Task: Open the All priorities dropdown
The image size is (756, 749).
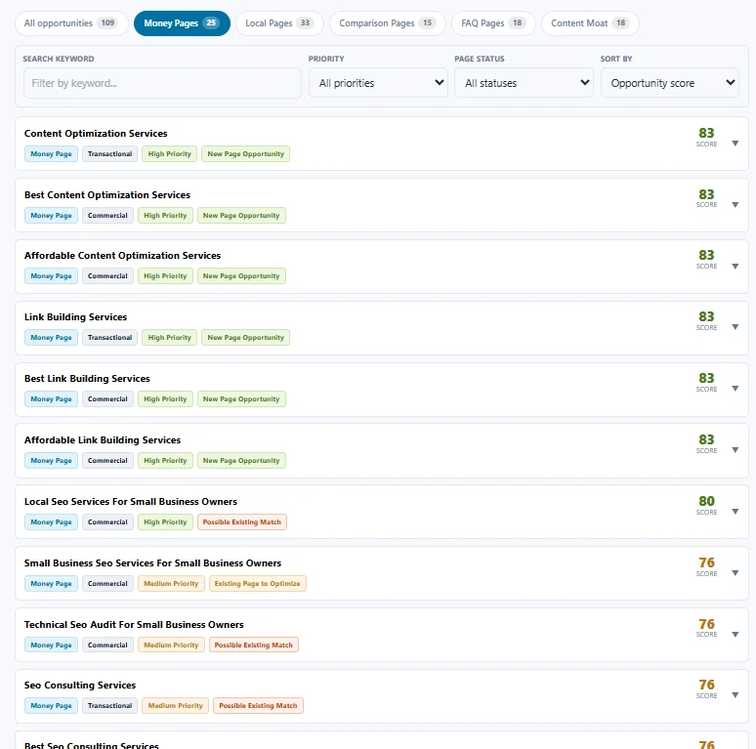Action: pos(378,83)
